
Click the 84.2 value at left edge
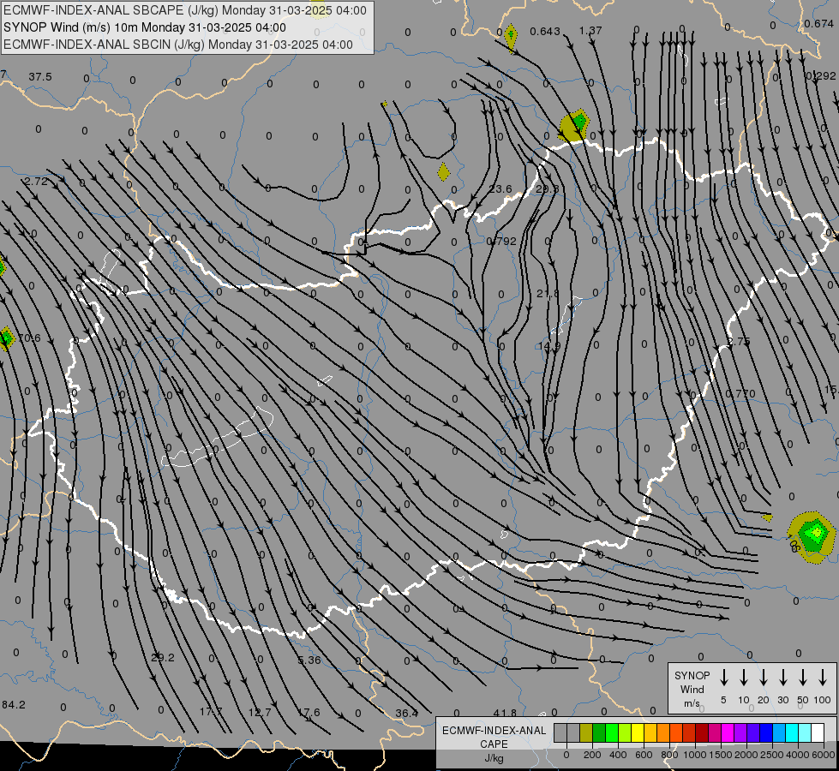14,705
